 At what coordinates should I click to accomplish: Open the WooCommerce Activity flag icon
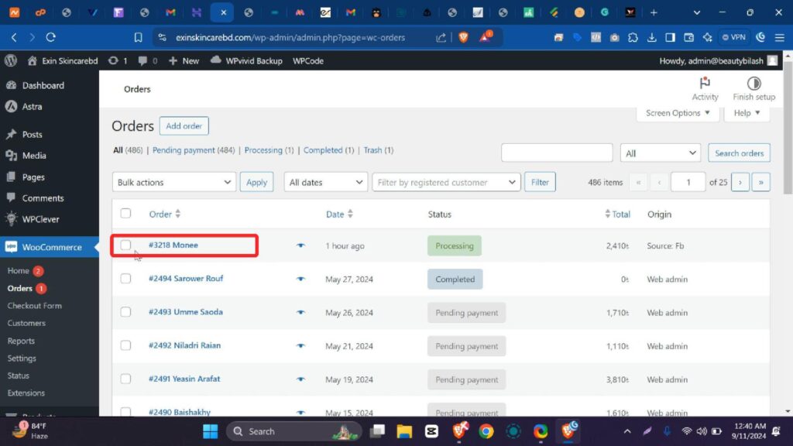[705, 84]
